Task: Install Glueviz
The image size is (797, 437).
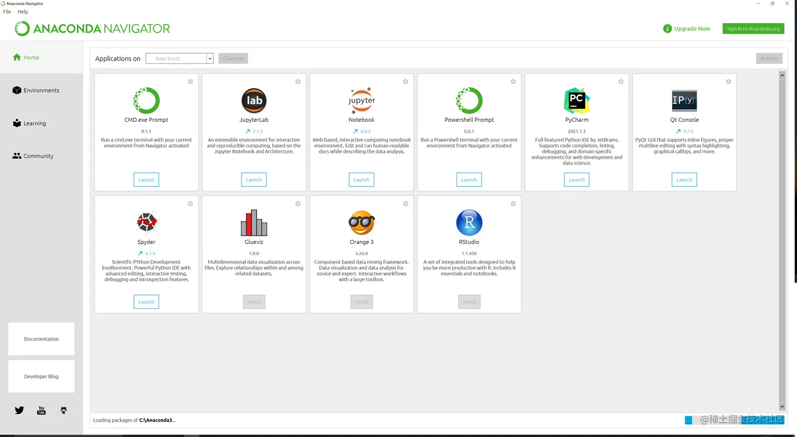Action: click(x=254, y=302)
